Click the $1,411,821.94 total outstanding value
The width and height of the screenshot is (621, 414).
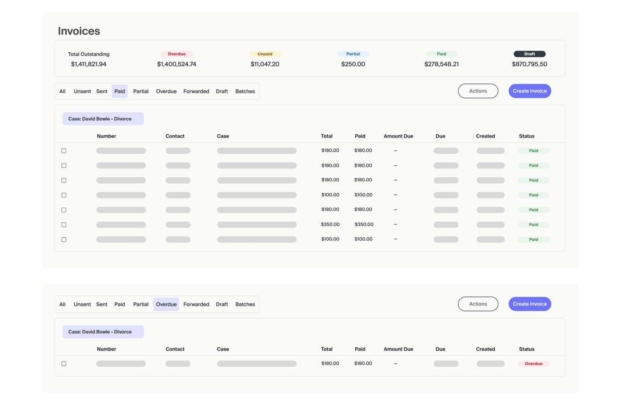tap(89, 64)
